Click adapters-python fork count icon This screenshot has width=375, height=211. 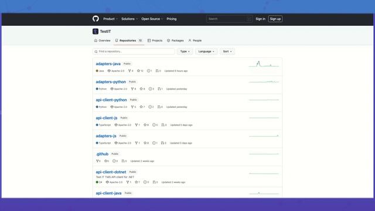pos(132,89)
